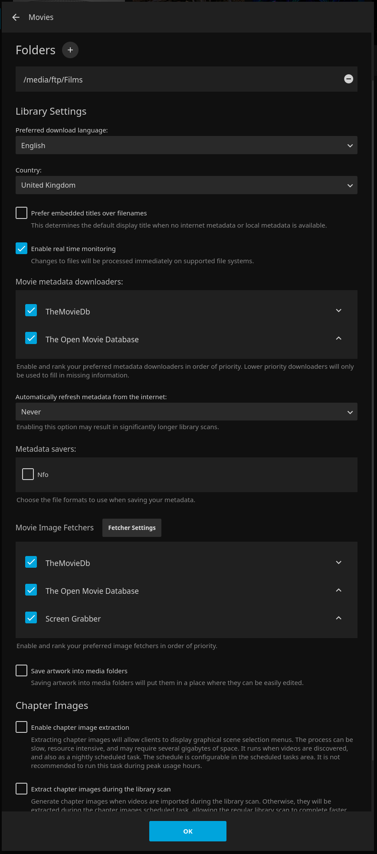Enable the Nfo metadata saver
The height and width of the screenshot is (854, 377).
click(28, 474)
